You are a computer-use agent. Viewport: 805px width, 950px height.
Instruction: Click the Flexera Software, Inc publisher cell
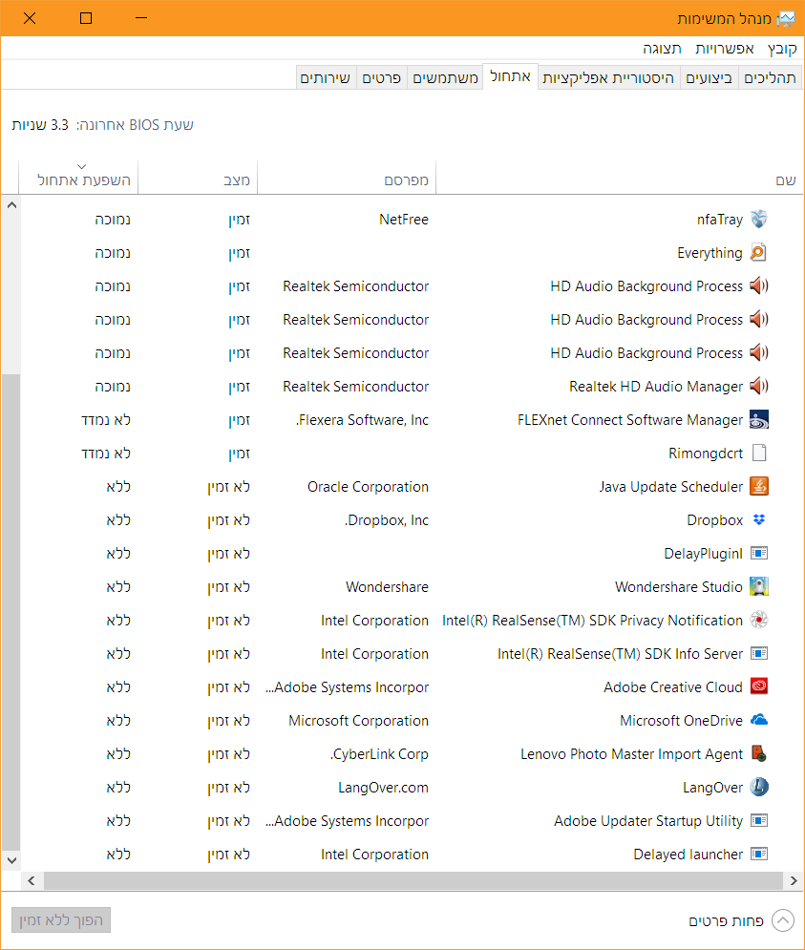(x=363, y=419)
